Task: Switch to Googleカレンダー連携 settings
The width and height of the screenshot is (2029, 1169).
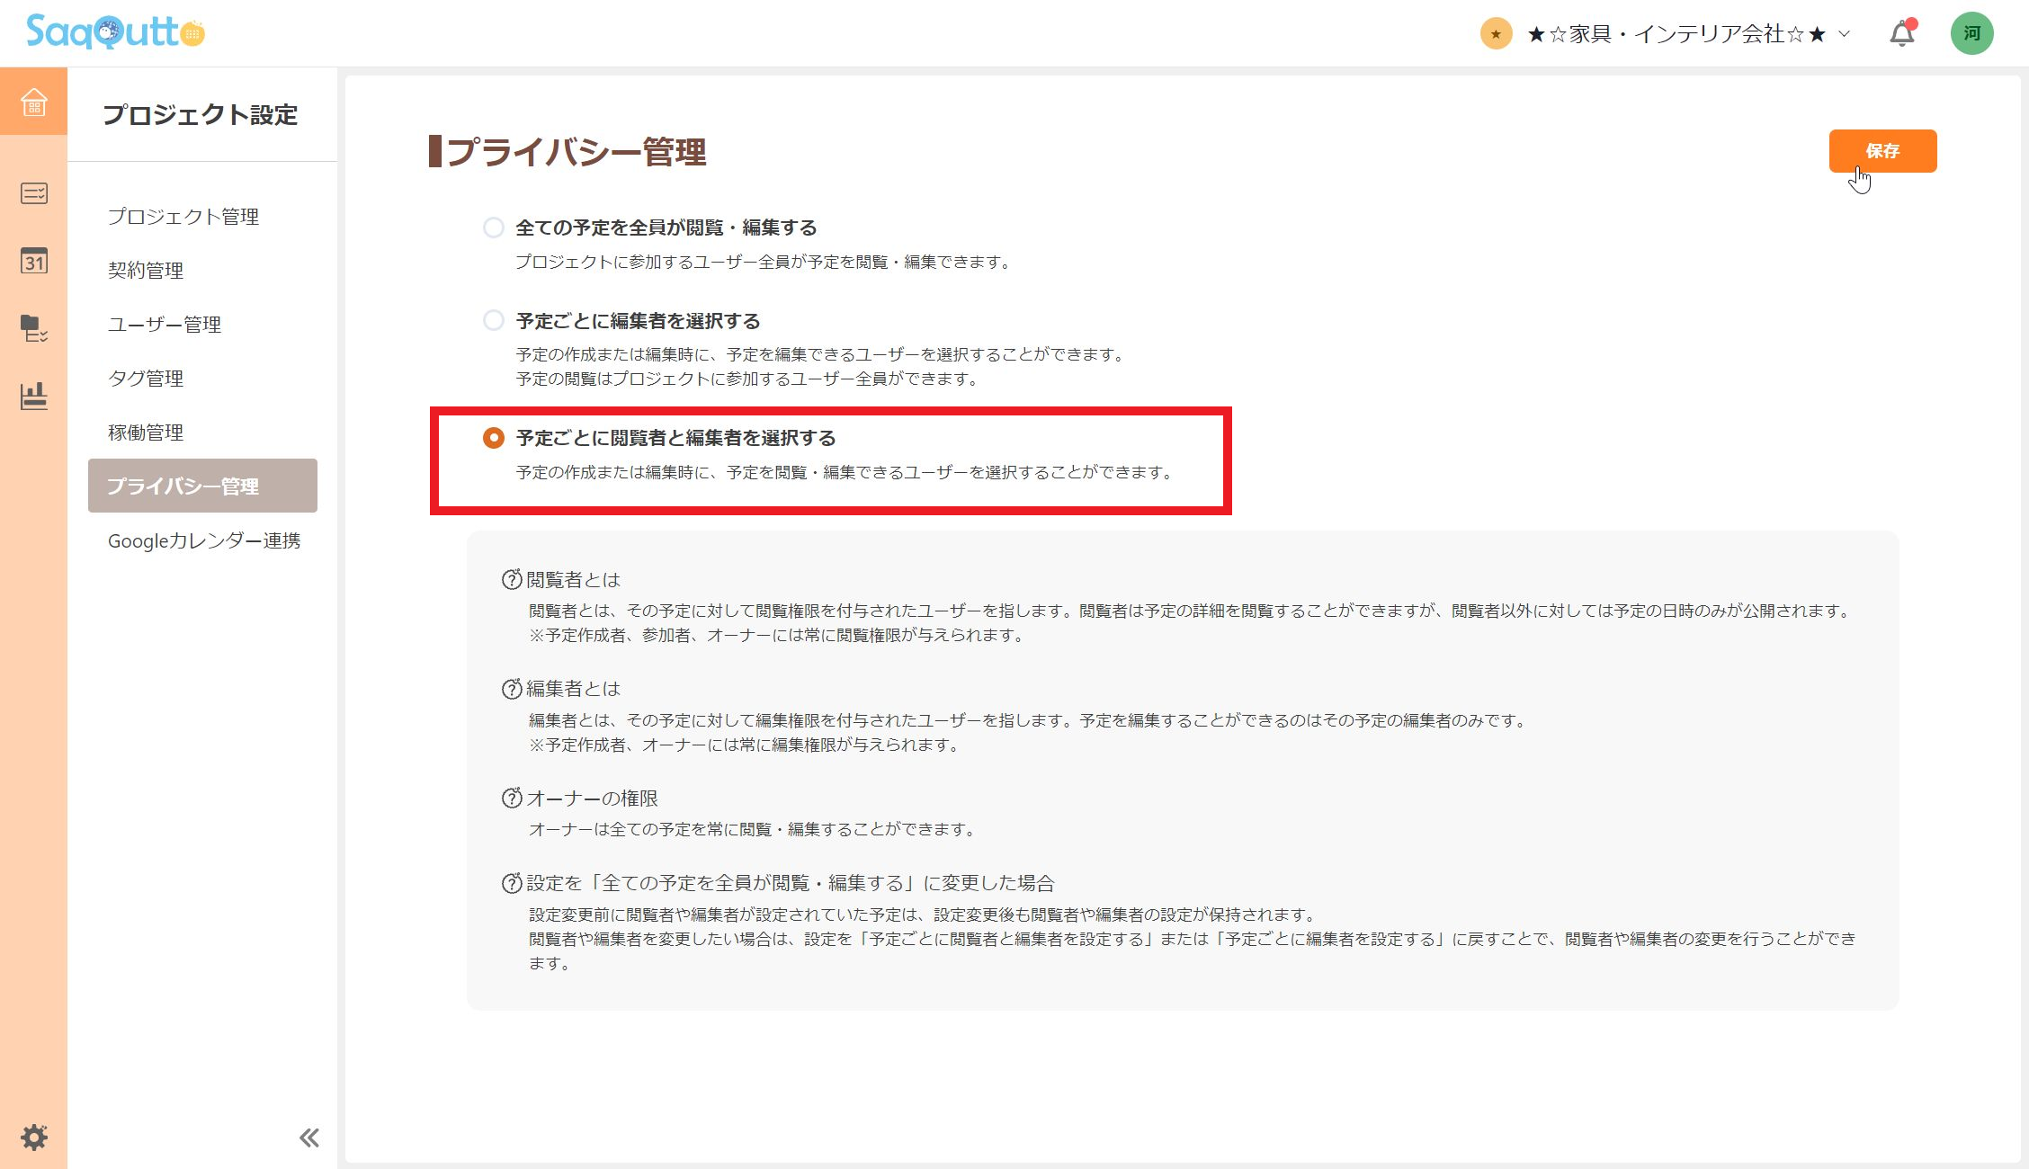Action: (x=205, y=540)
